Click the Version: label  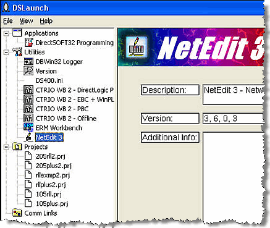coord(170,119)
